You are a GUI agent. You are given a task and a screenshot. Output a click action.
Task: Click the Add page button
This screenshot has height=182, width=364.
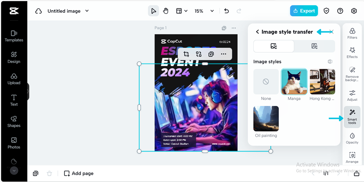[79, 173]
